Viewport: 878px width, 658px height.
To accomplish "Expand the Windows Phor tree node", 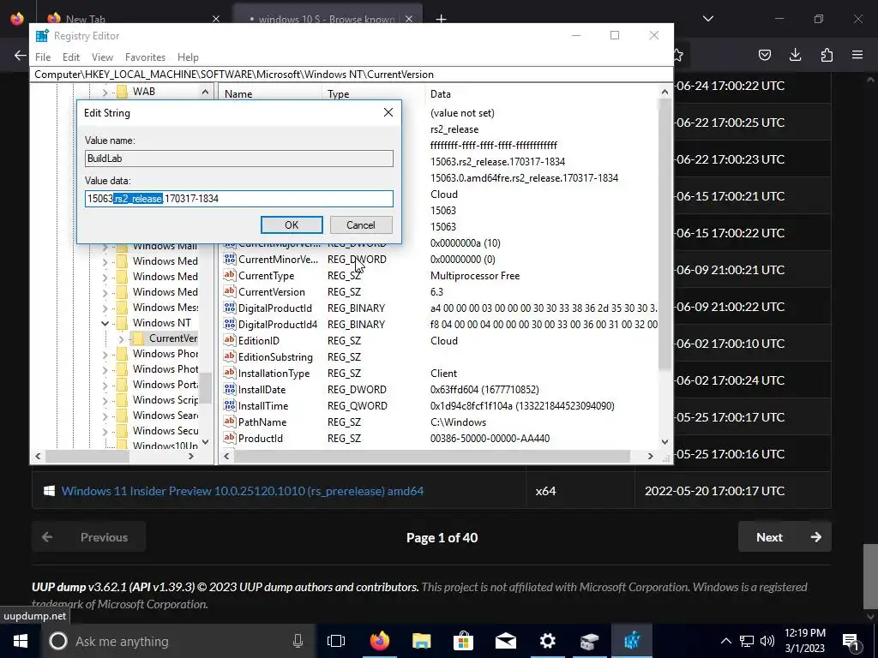I will 105,354.
